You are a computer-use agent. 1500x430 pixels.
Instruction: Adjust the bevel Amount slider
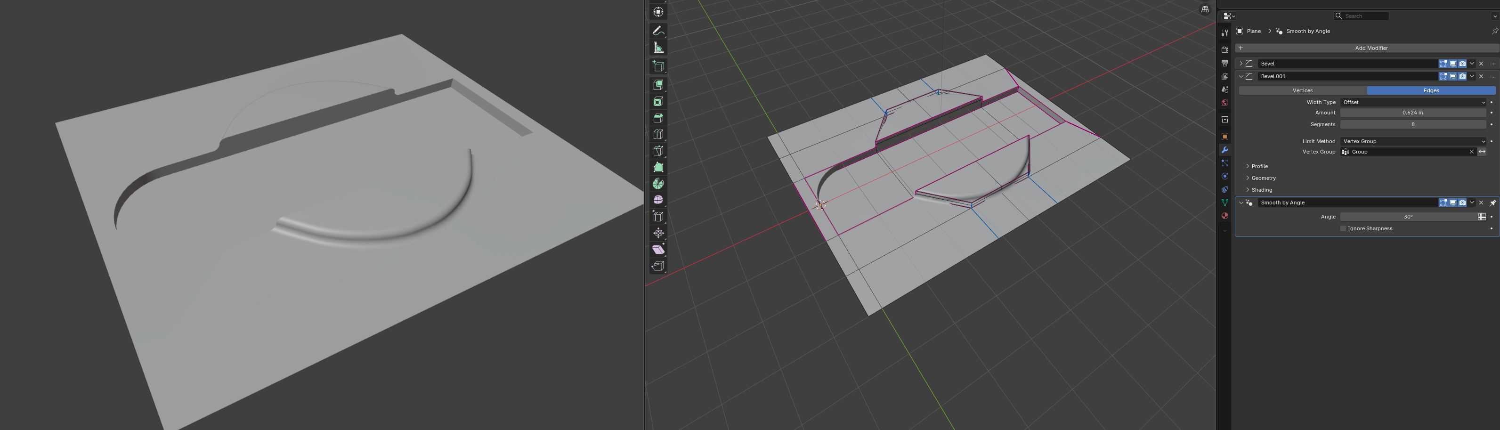(x=1413, y=113)
